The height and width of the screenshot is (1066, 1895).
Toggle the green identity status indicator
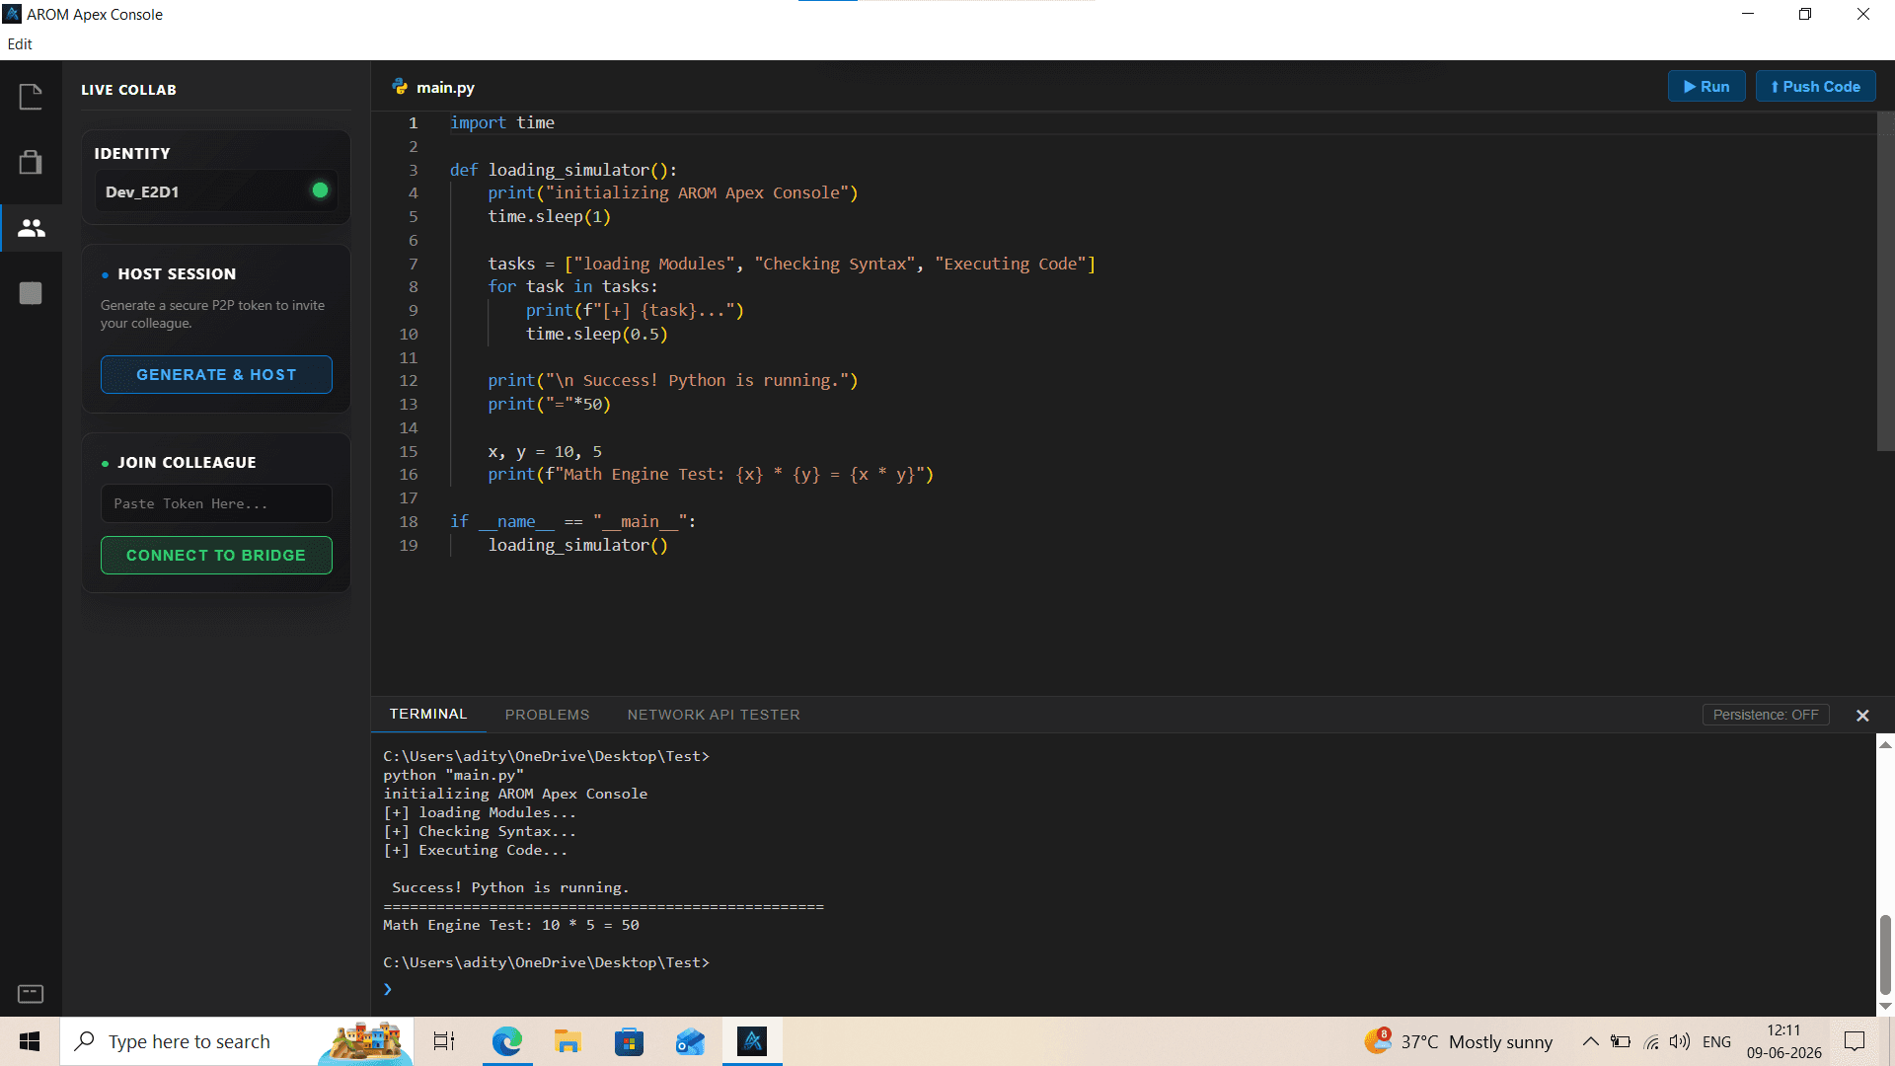click(320, 190)
